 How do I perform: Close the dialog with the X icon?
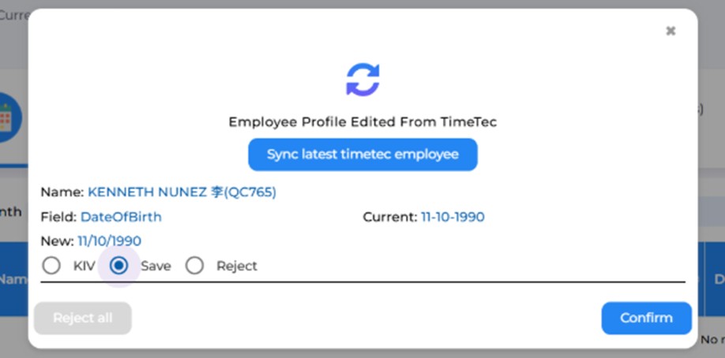click(671, 31)
